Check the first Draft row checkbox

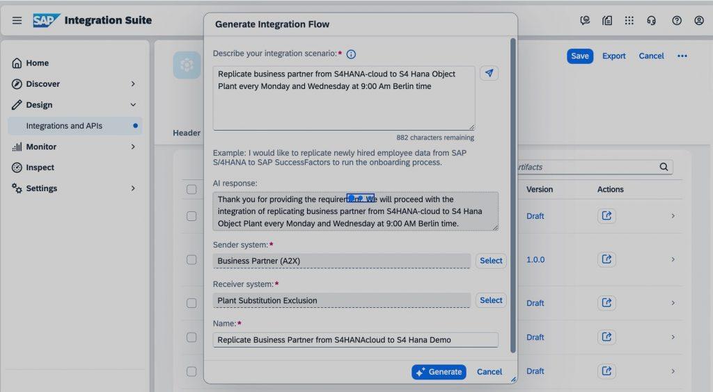191,216
